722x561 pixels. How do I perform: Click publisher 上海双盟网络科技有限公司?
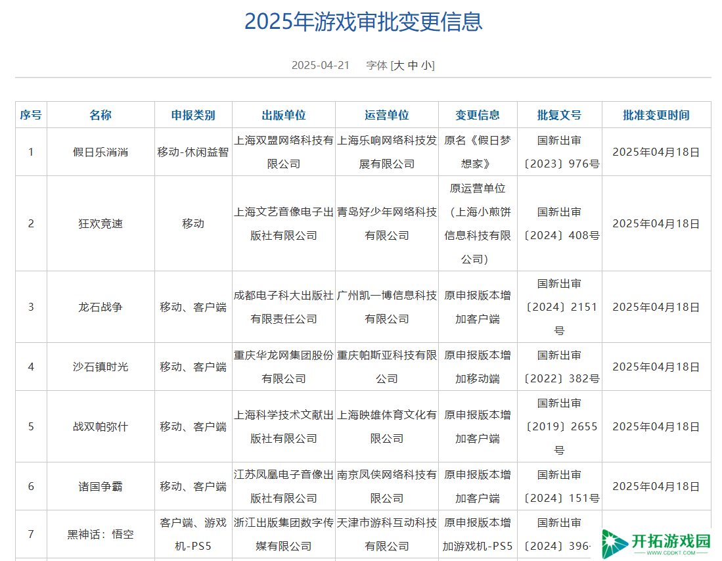[x=284, y=152]
